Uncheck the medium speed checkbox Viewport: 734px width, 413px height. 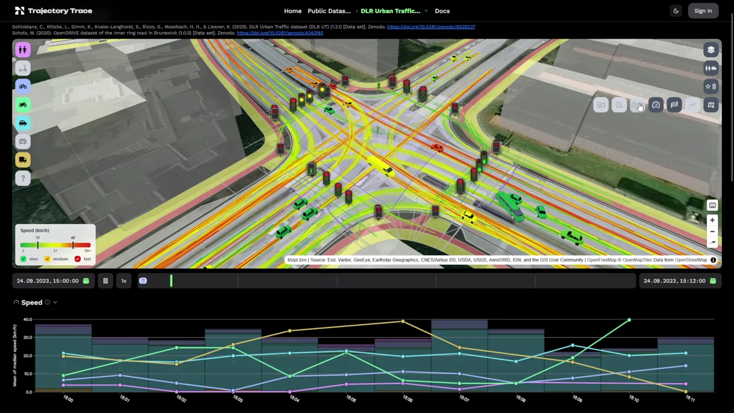point(48,259)
